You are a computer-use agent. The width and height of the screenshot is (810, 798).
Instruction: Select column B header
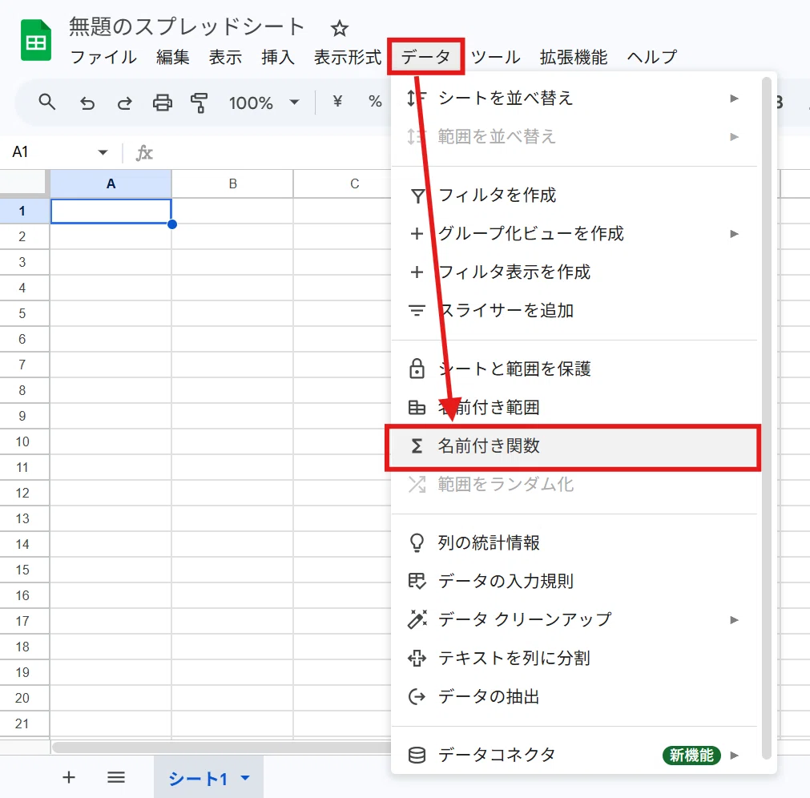[232, 183]
